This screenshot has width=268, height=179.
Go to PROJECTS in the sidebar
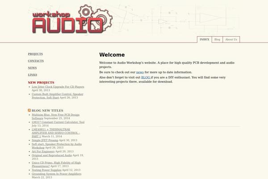[x=35, y=54]
